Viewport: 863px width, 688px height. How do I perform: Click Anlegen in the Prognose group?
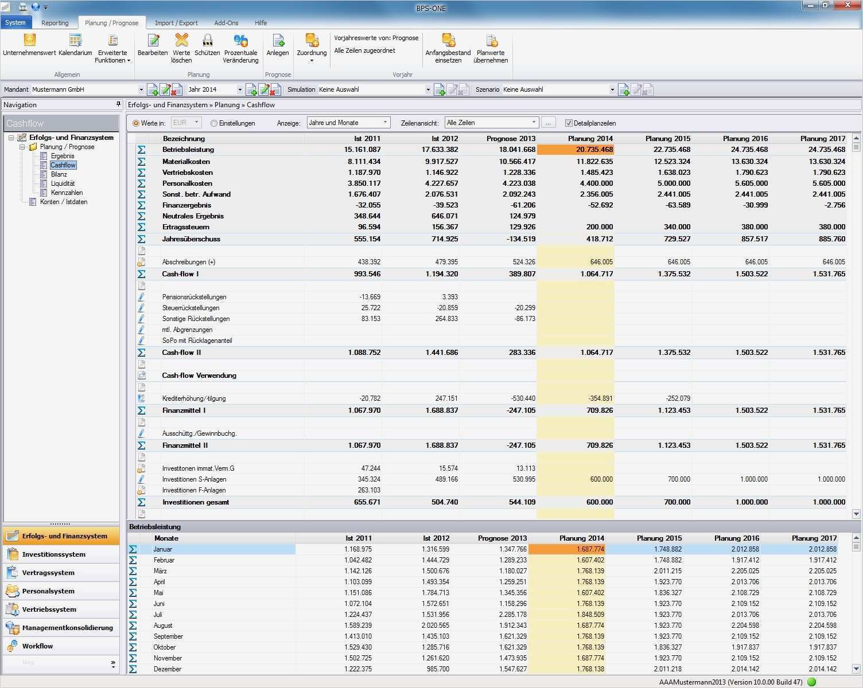[278, 41]
